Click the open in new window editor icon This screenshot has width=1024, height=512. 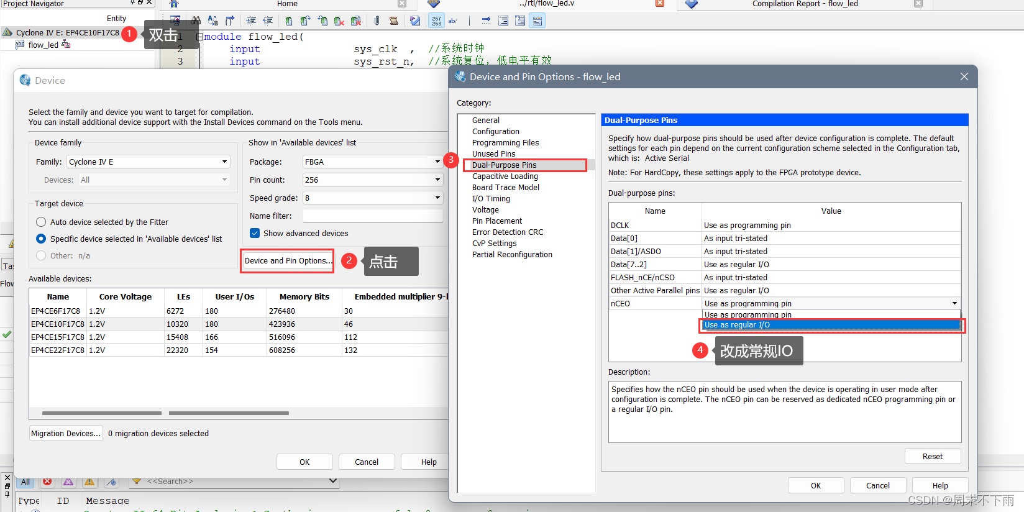175,21
